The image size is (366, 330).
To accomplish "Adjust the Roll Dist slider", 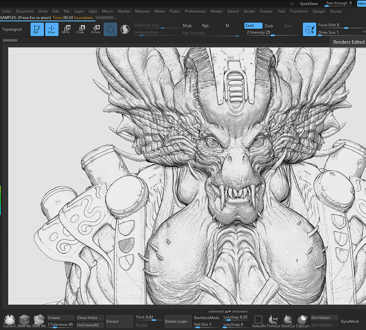I will [208, 325].
